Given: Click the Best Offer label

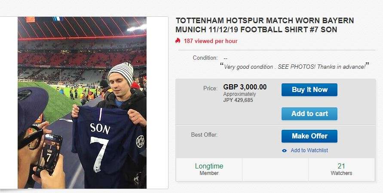Looking at the screenshot, I should pyautogui.click(x=204, y=135).
